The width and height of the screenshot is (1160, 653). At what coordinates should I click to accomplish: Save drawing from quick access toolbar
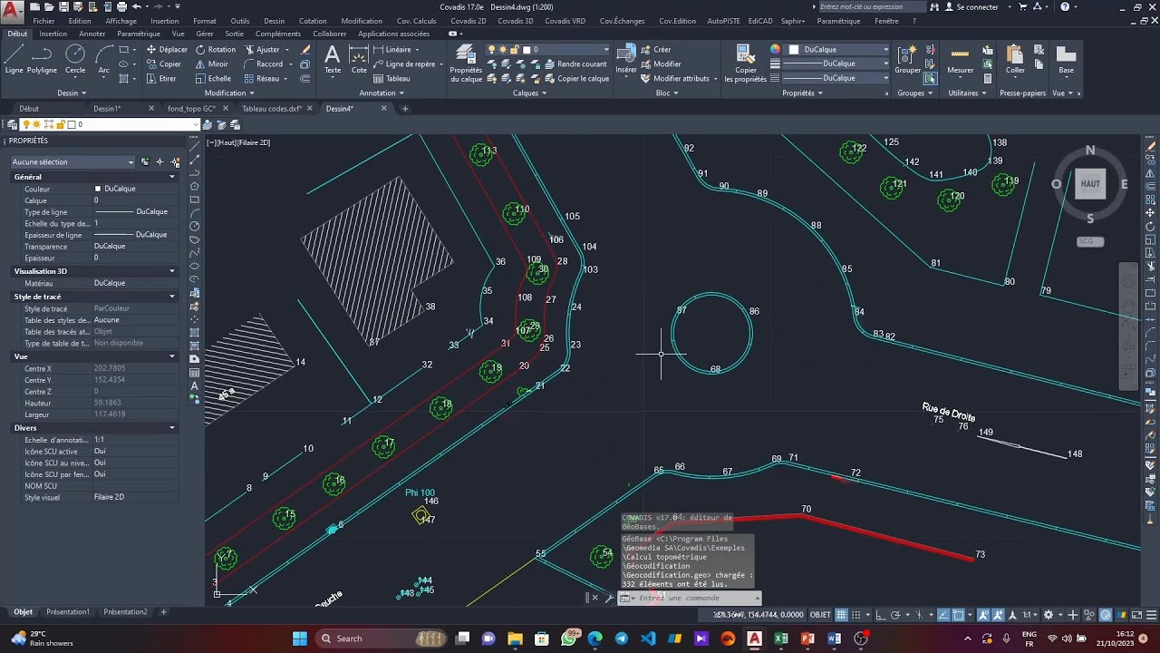[65, 6]
